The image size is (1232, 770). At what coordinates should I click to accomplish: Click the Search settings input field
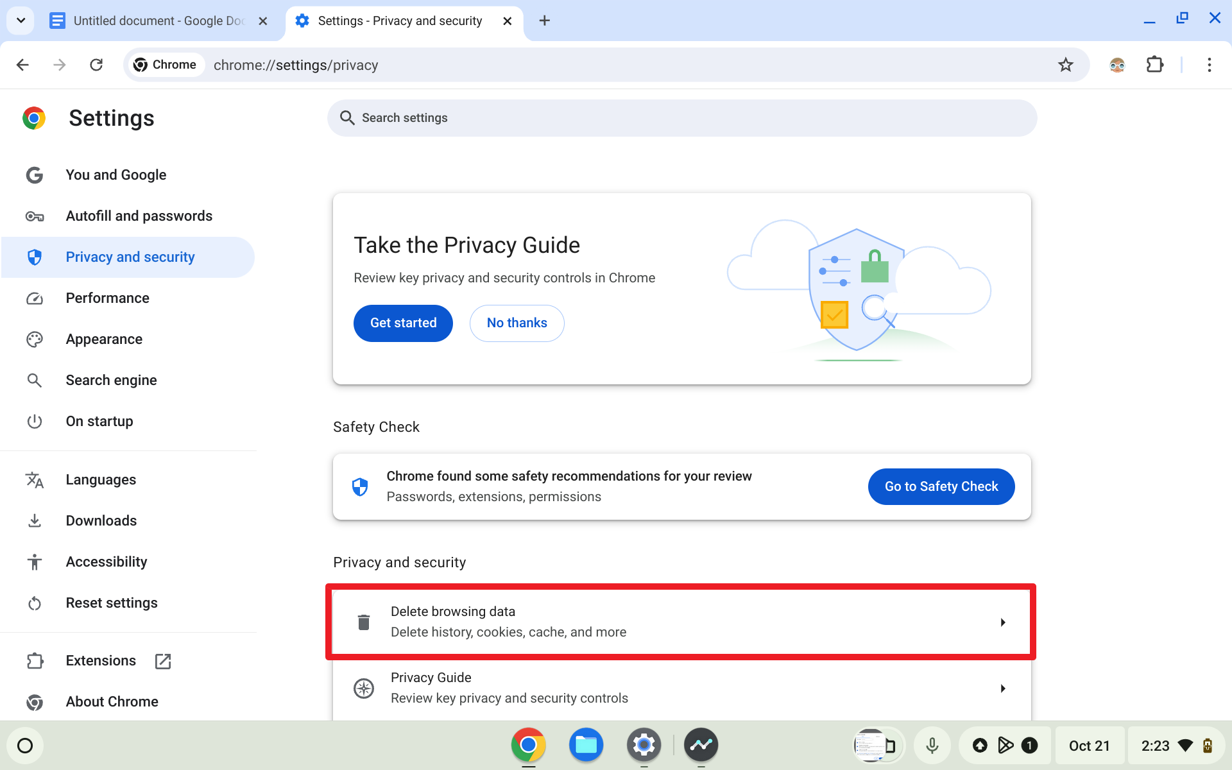pyautogui.click(x=682, y=118)
